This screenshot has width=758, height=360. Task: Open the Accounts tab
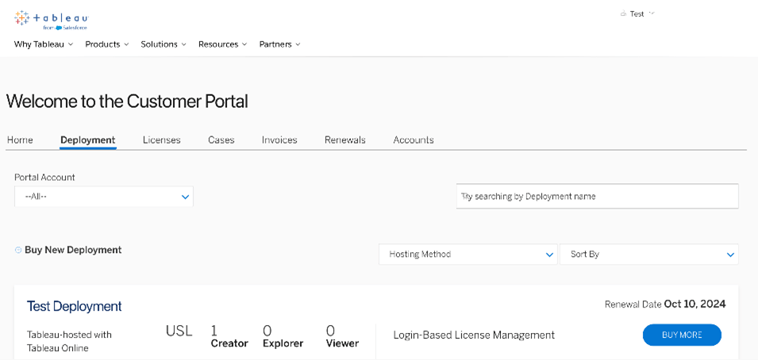pyautogui.click(x=413, y=140)
